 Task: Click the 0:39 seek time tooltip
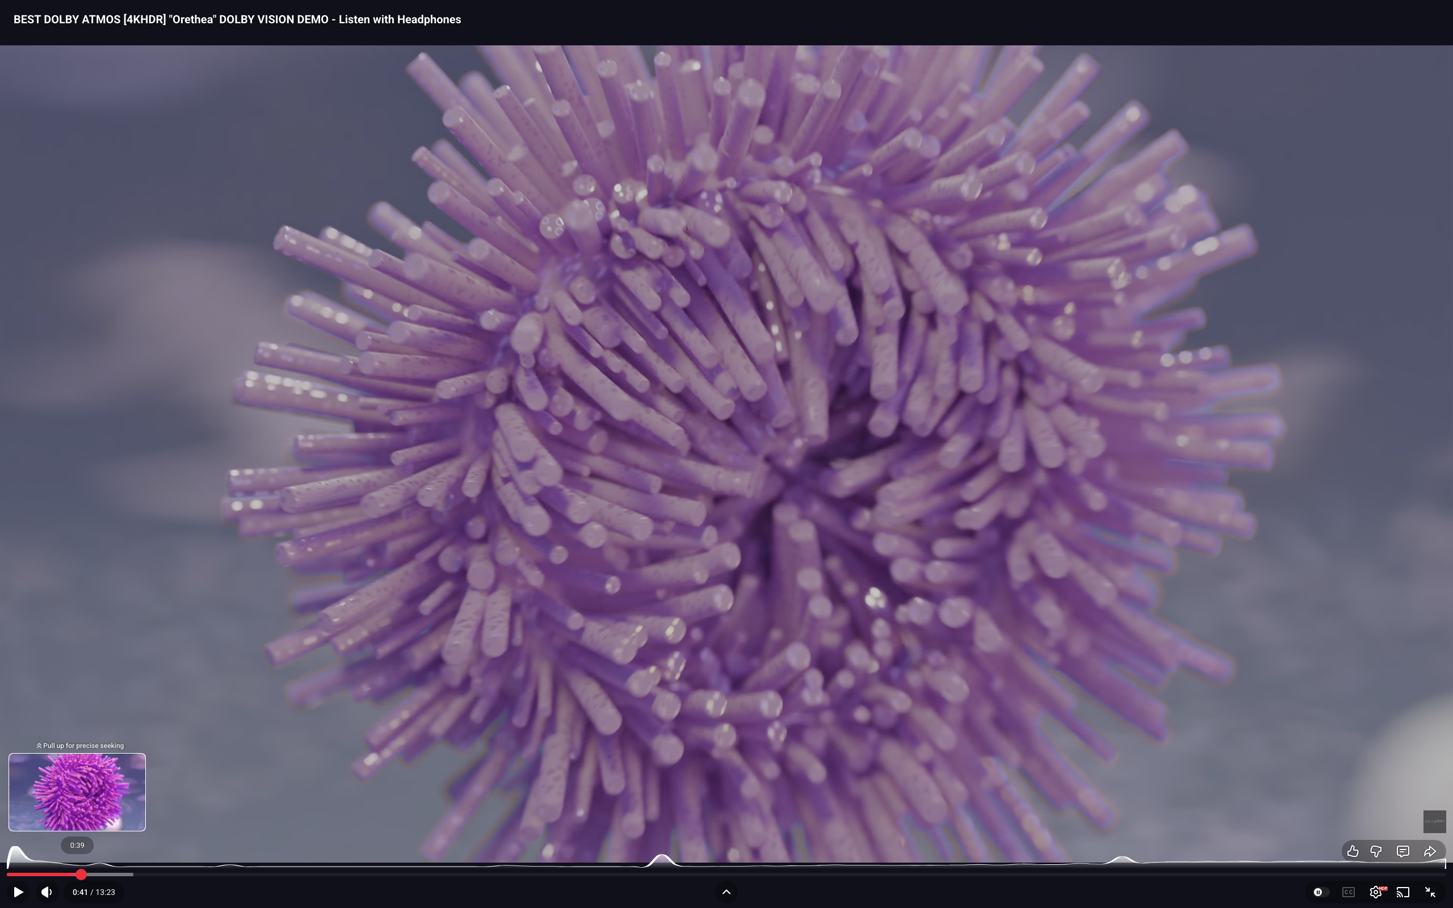click(x=77, y=845)
